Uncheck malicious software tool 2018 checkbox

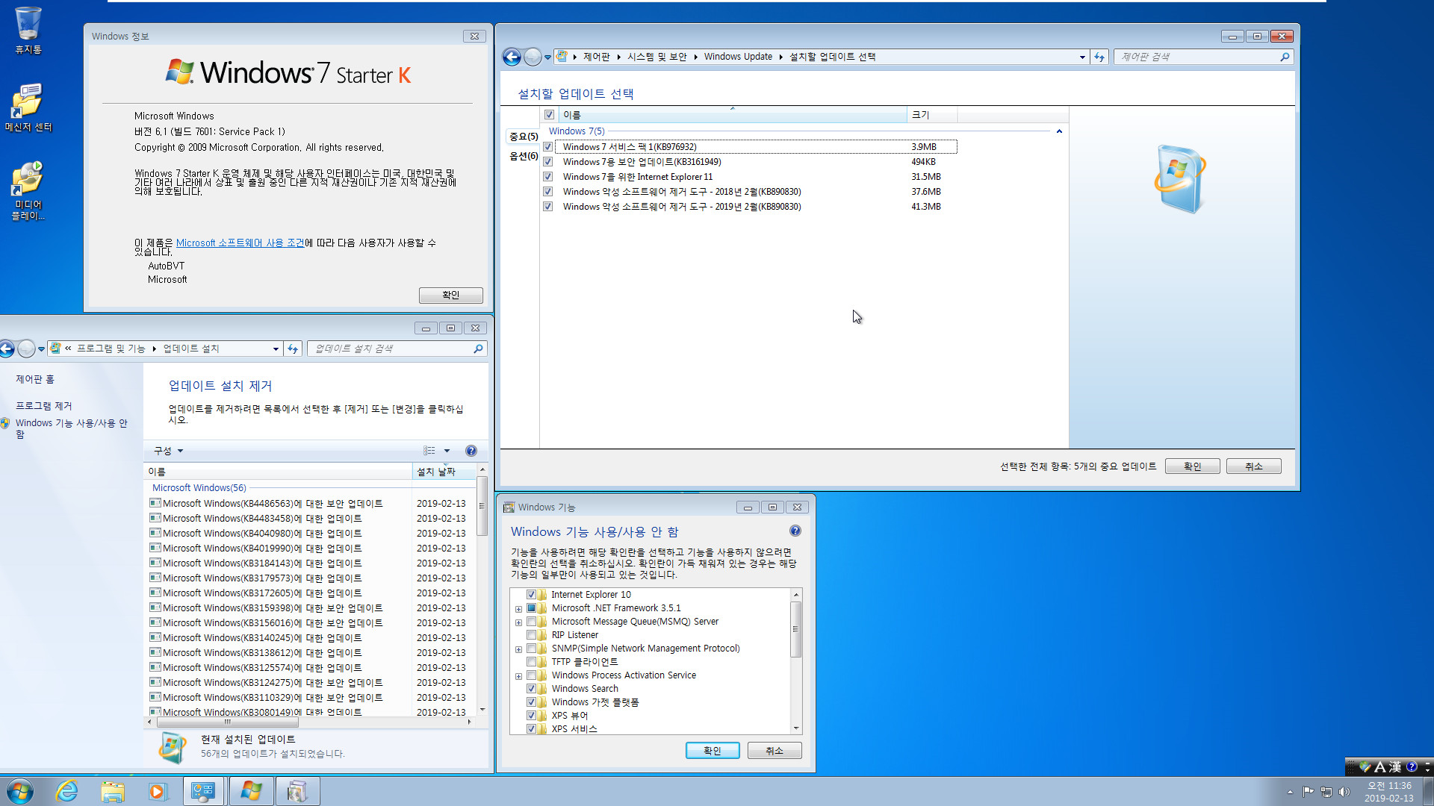tap(548, 192)
